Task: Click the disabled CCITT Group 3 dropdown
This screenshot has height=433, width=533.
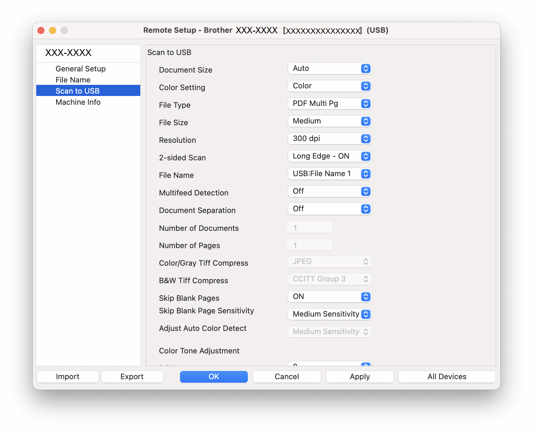Action: pyautogui.click(x=330, y=279)
